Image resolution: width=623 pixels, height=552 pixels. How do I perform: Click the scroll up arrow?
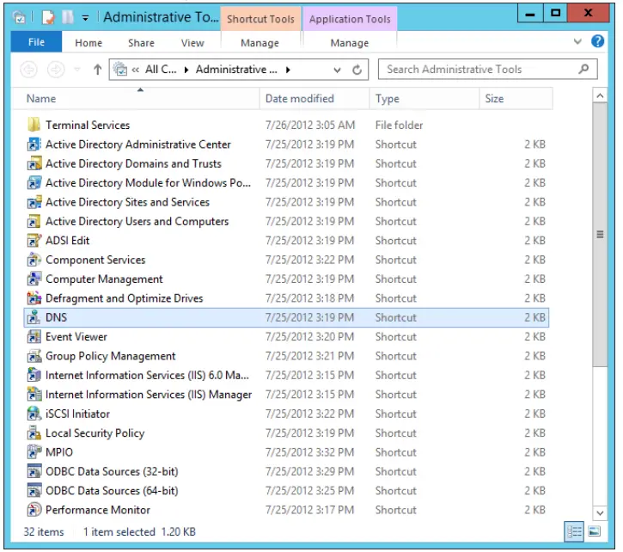(600, 95)
